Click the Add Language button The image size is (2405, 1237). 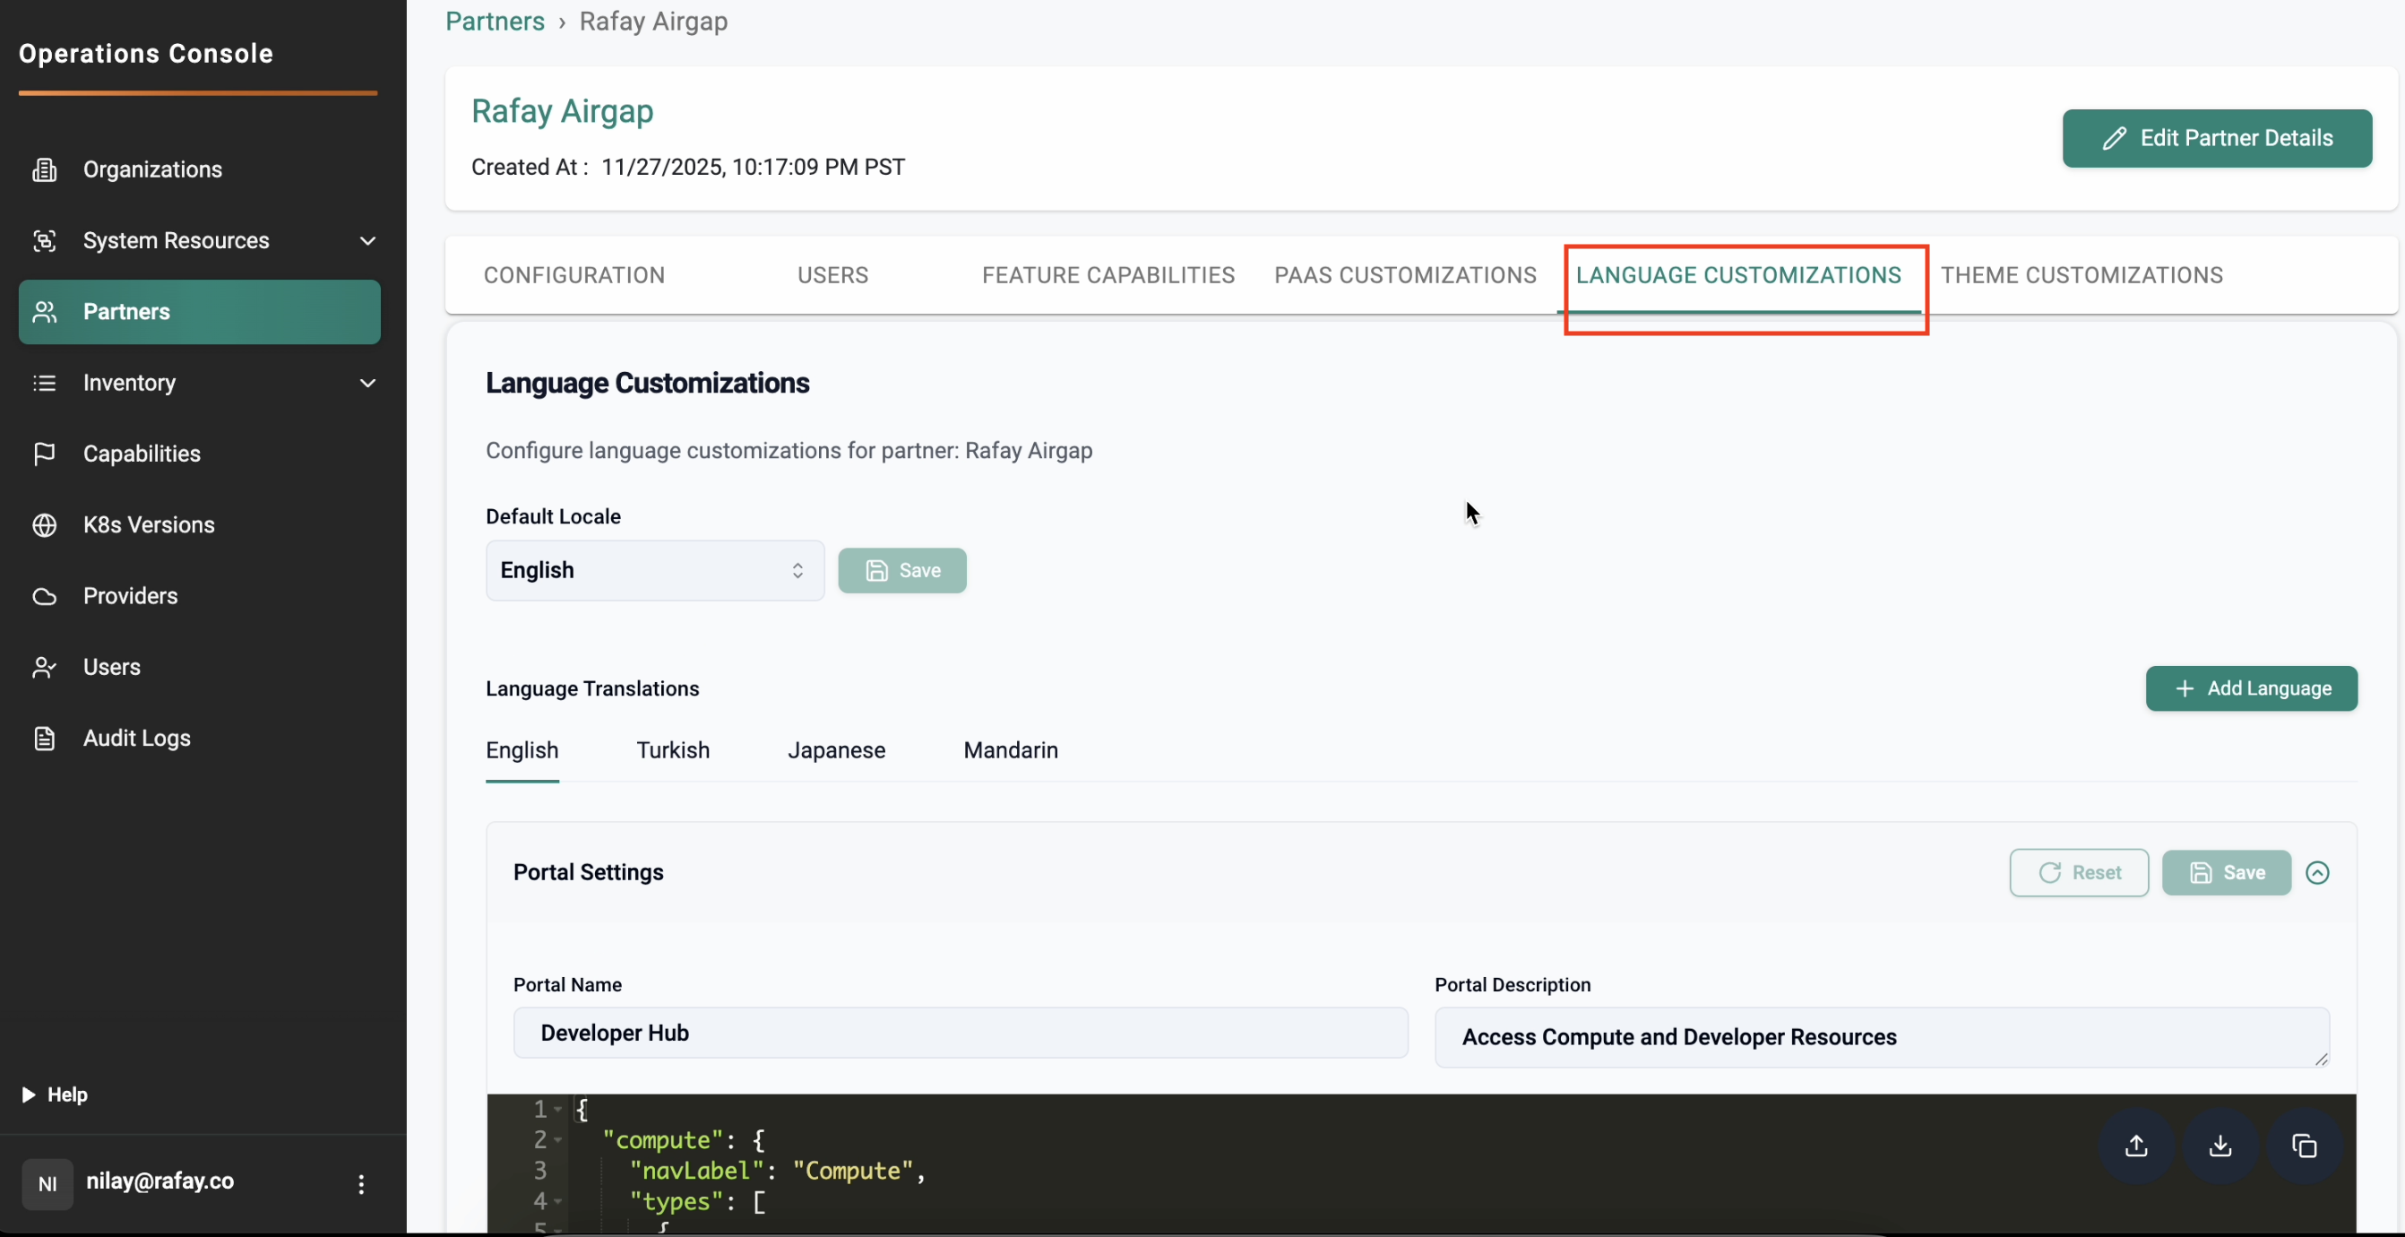click(2251, 688)
